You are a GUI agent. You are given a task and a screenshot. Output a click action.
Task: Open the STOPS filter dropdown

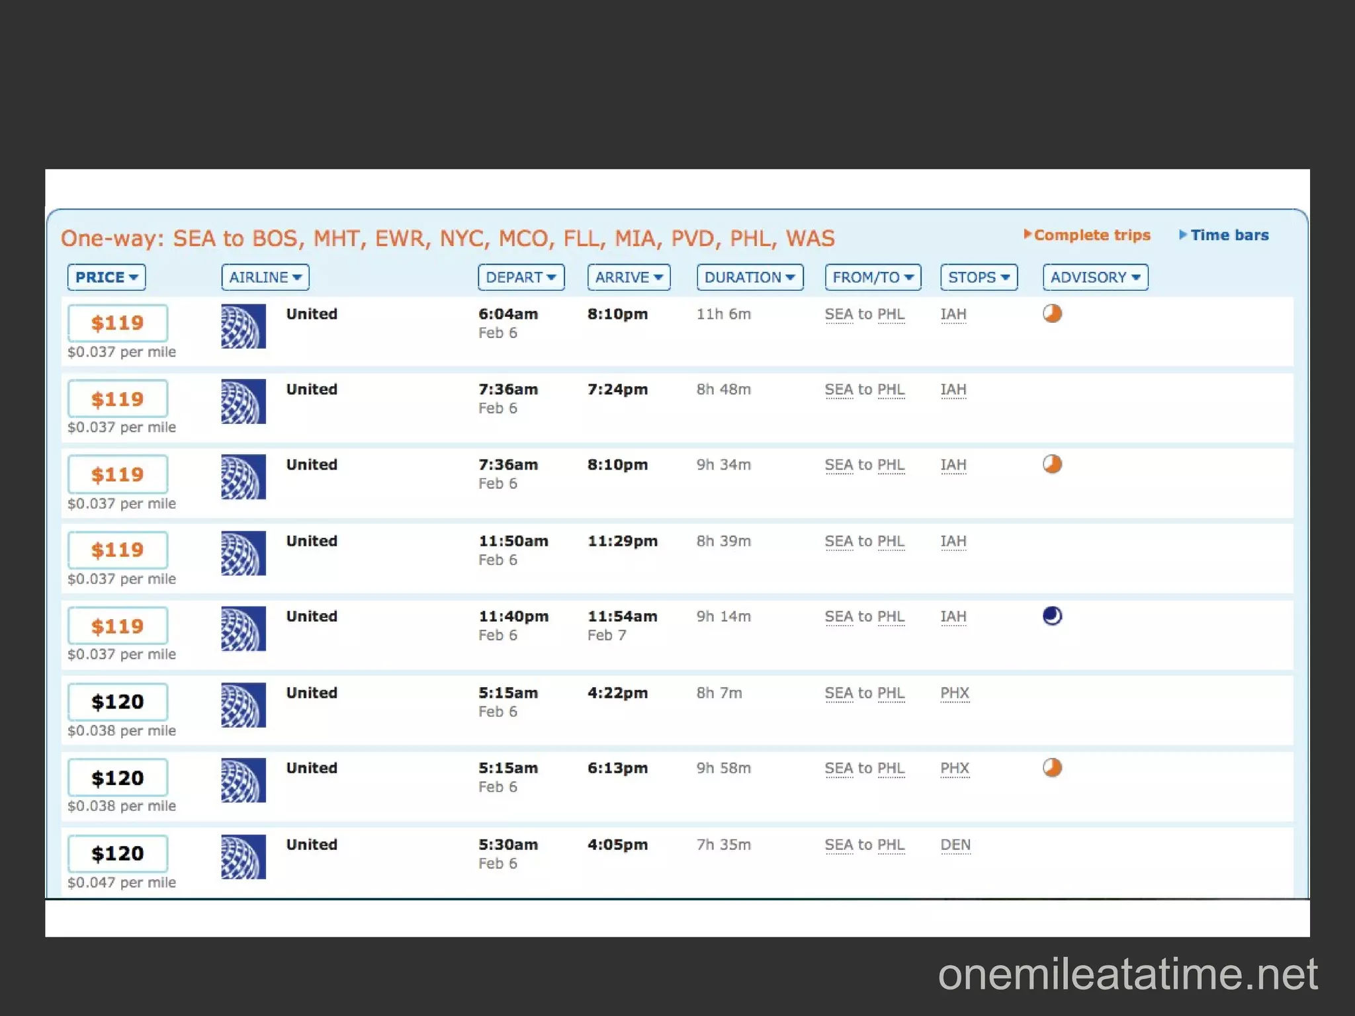coord(979,277)
